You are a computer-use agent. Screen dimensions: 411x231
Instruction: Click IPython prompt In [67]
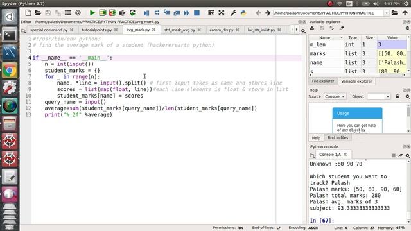pyautogui.click(x=322, y=221)
